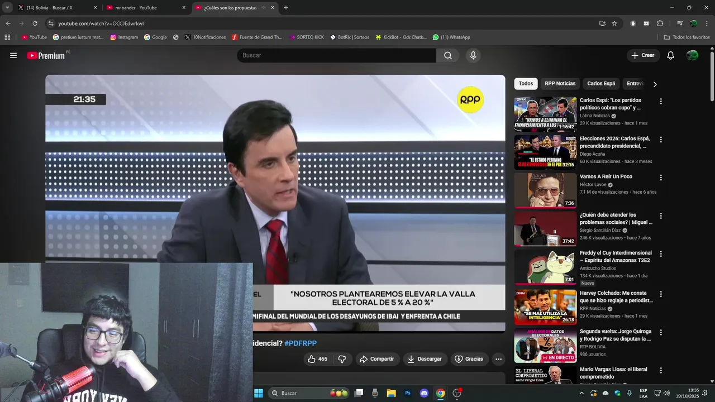The image size is (715, 402).
Task: Click the Gracias button
Action: pos(469,359)
